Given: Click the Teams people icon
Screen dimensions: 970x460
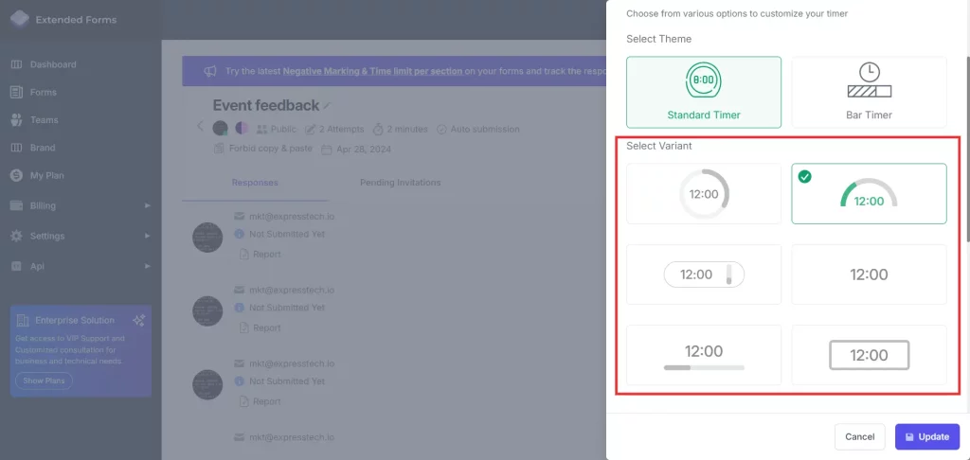Looking at the screenshot, I should tap(16, 120).
